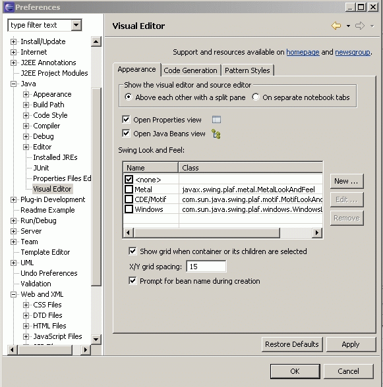Expand the Plug-in Development tree node

(13, 199)
